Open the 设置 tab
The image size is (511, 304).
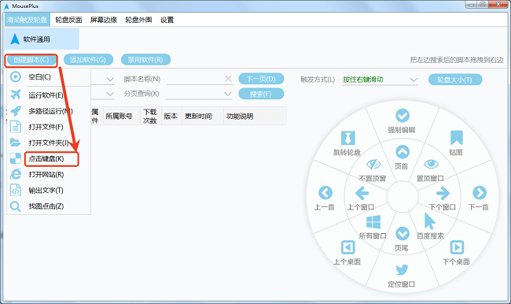167,20
